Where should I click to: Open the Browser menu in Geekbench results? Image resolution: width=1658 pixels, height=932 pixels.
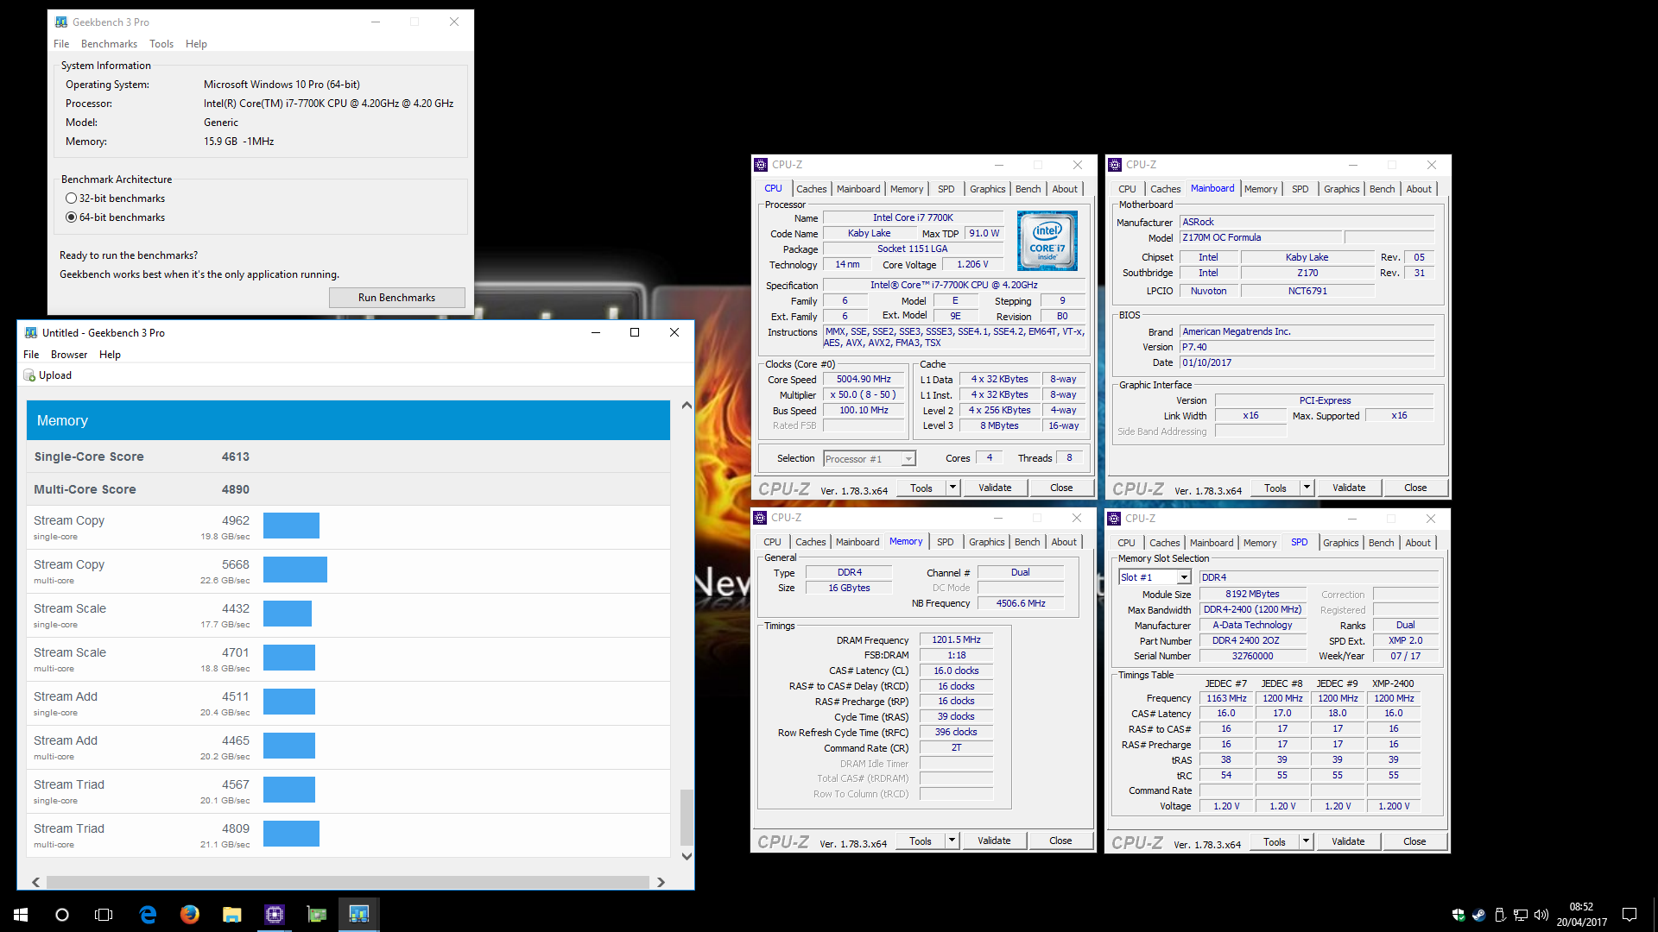69,355
